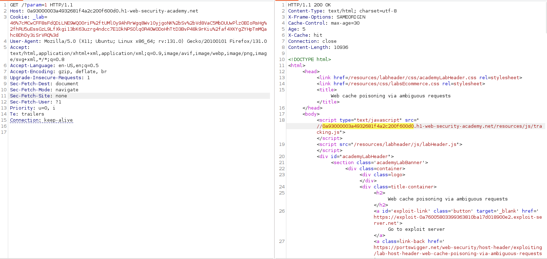This screenshot has height=259, width=547.
Task: Click the portswigger.net link-back URL
Action: pos(457,248)
